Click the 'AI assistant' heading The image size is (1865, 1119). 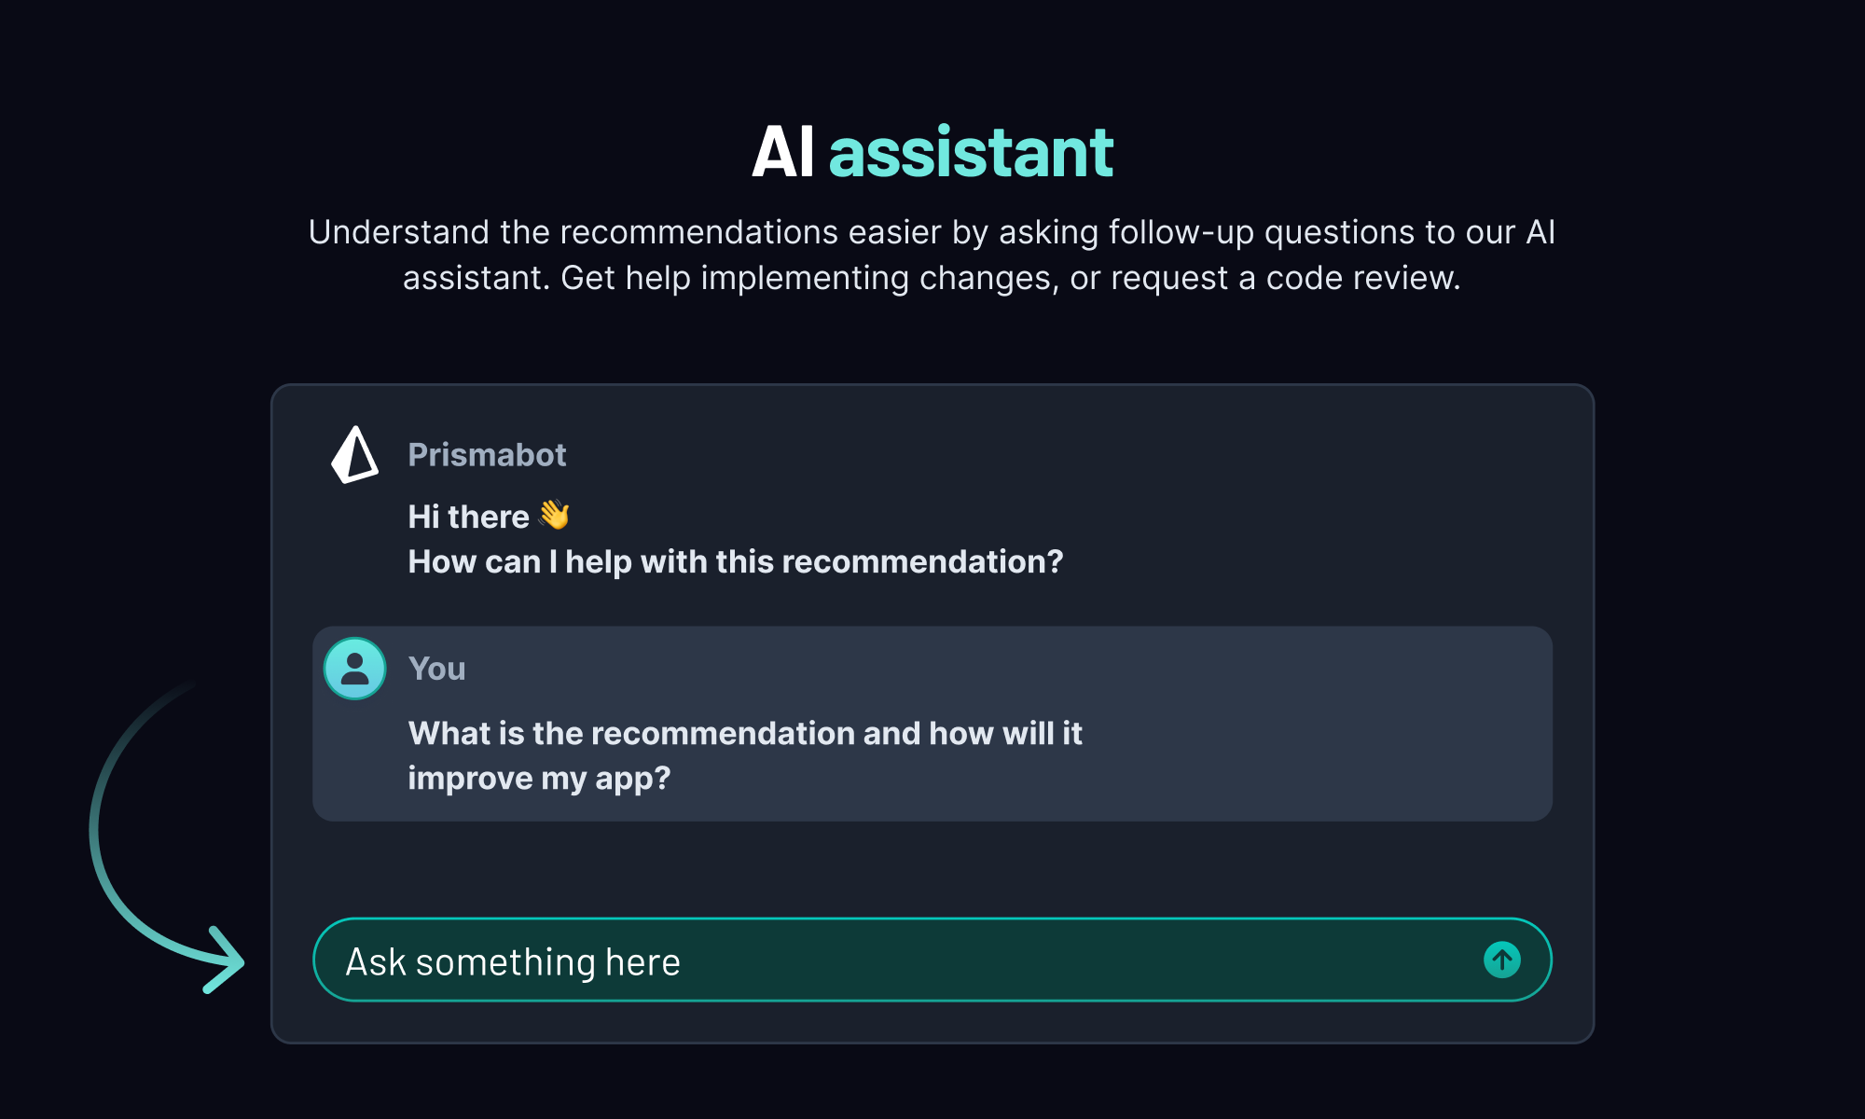(932, 152)
